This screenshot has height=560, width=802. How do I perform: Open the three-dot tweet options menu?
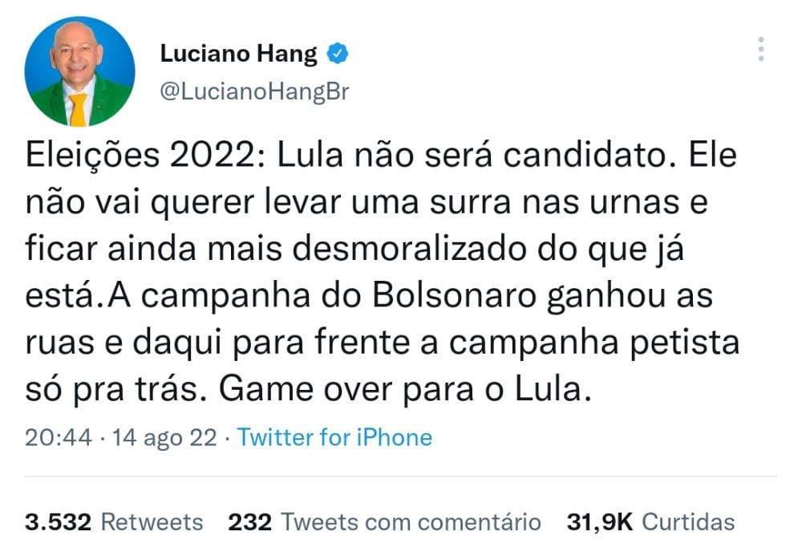[x=761, y=50]
